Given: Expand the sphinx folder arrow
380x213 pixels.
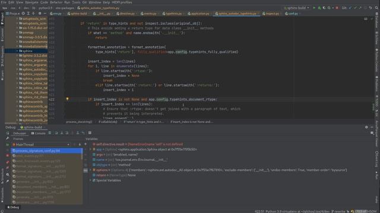Looking at the screenshot, I should tap(17, 51).
